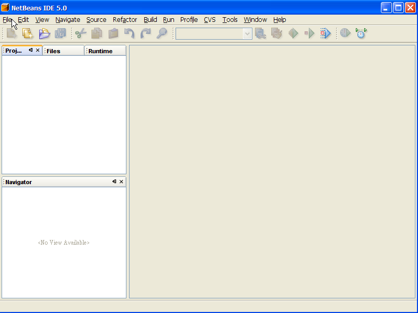
Task: Click the Build Main Project wrench icon
Action: (x=260, y=33)
